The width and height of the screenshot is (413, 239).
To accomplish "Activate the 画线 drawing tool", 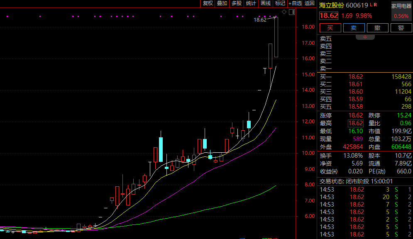I will tap(266, 3).
